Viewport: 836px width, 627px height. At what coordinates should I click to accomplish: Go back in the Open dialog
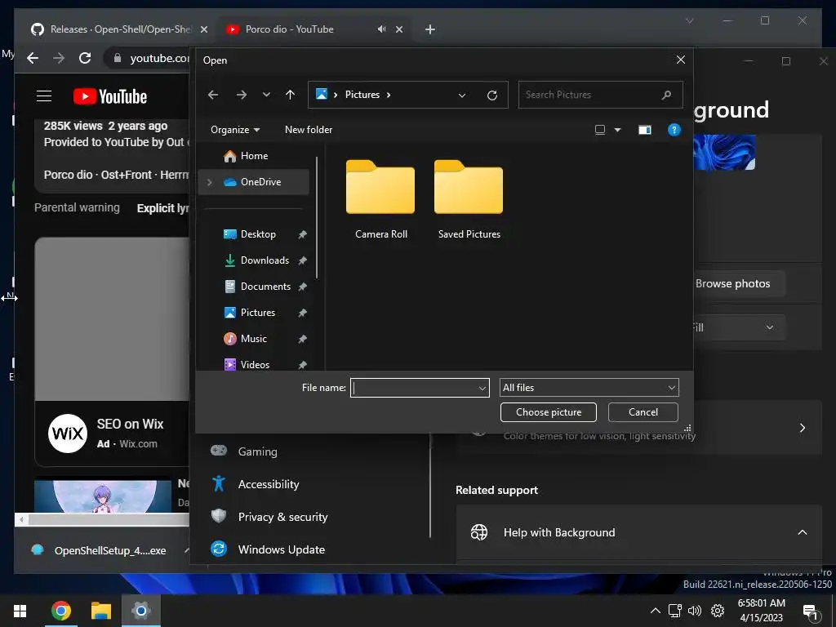(x=213, y=95)
